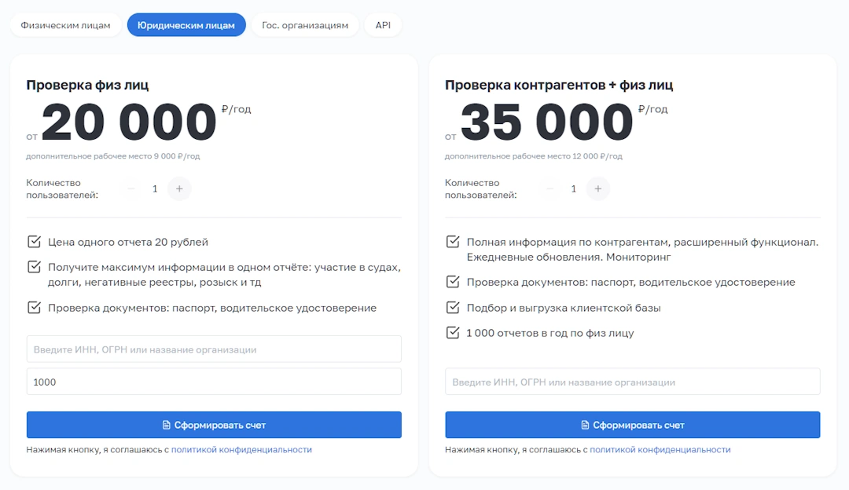This screenshot has height=490, width=849.
Task: Click the 'Юридическим лицам' active tab
Action: pos(186,24)
